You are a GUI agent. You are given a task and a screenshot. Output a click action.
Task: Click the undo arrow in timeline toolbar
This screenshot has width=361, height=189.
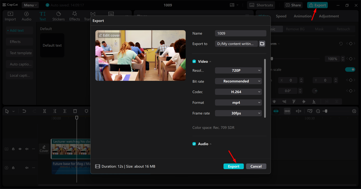click(x=24, y=111)
